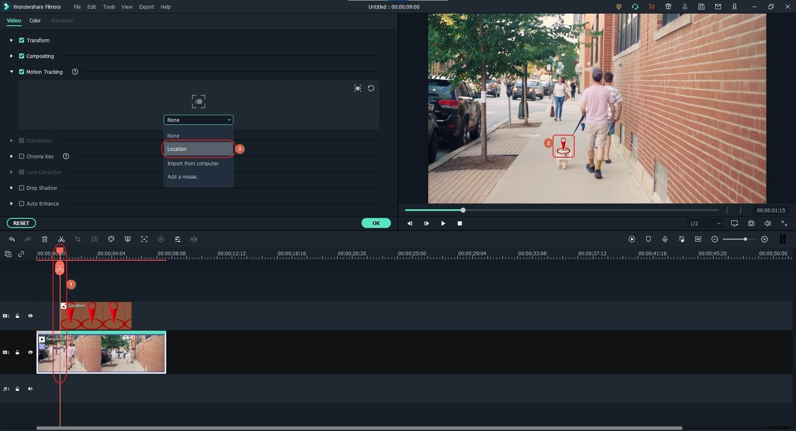Open the in-app store via cart icon

coord(651,7)
